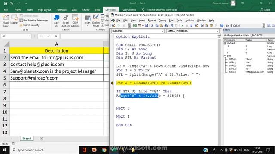275x154 pixels.
Task: Click Tell me what you want to do
Action: click(x=162, y=10)
